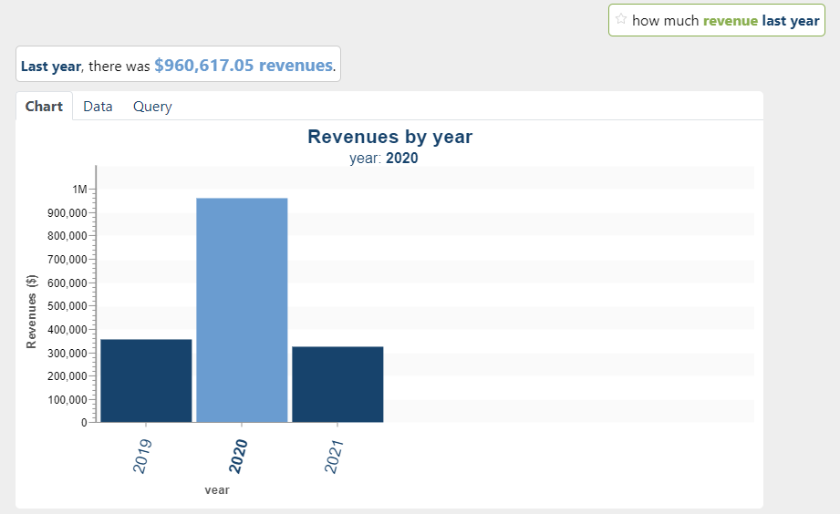
Task: Click 'Last year' in the answer sentence
Action: pos(50,67)
